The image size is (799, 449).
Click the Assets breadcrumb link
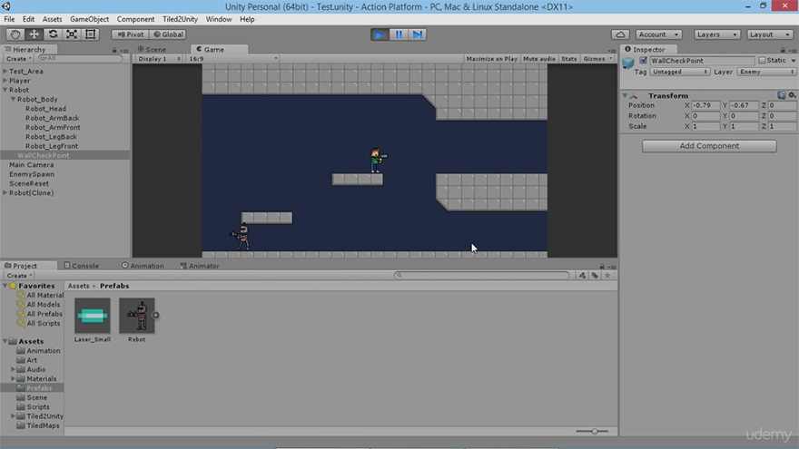coord(78,286)
